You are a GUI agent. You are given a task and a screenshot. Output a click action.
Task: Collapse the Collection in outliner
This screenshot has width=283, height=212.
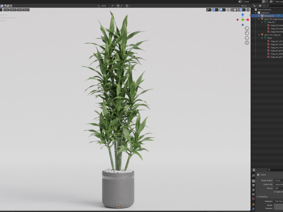(x=256, y=13)
